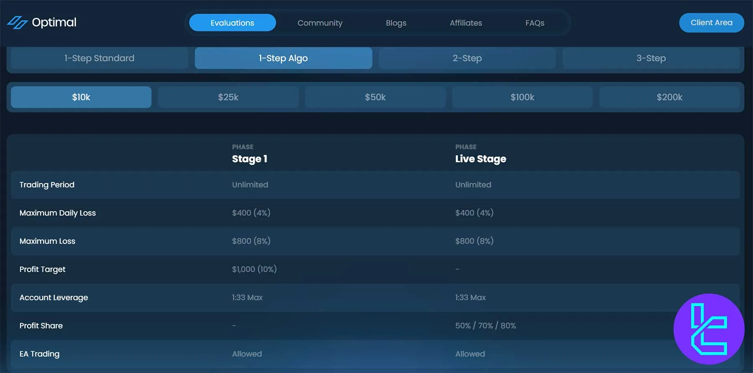This screenshot has height=373, width=753.
Task: Click the Stage 1 column heading
Action: click(249, 159)
